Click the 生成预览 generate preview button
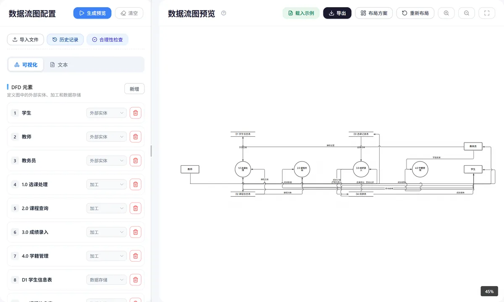 pos(92,13)
